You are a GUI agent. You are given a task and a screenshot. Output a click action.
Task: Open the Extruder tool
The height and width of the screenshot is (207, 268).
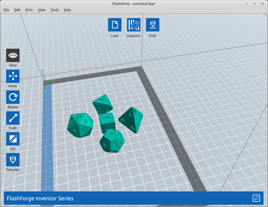(x=13, y=160)
